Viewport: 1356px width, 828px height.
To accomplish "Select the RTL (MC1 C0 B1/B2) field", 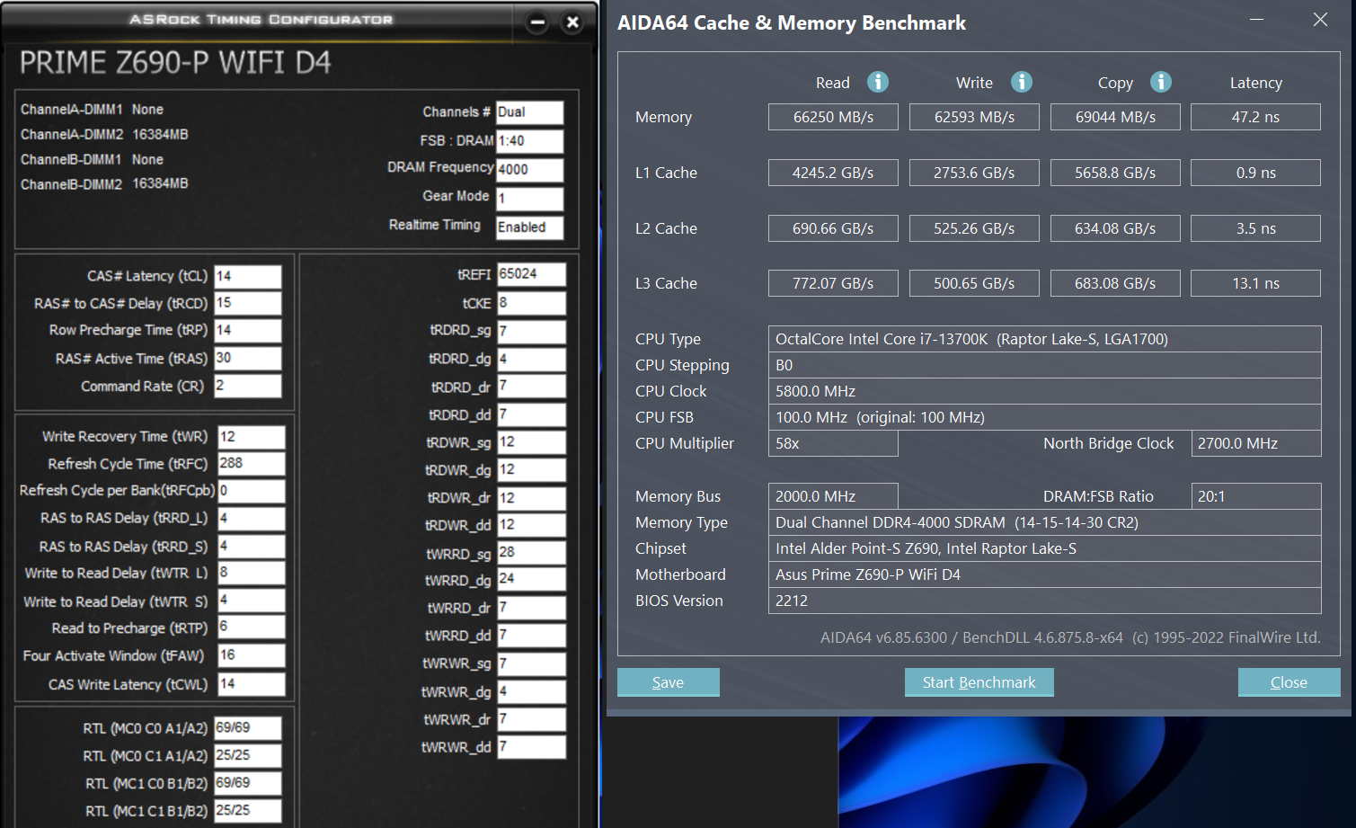I will pos(248,783).
